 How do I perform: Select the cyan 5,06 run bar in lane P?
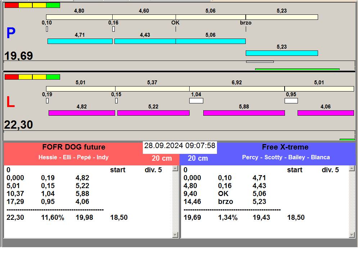(211, 41)
